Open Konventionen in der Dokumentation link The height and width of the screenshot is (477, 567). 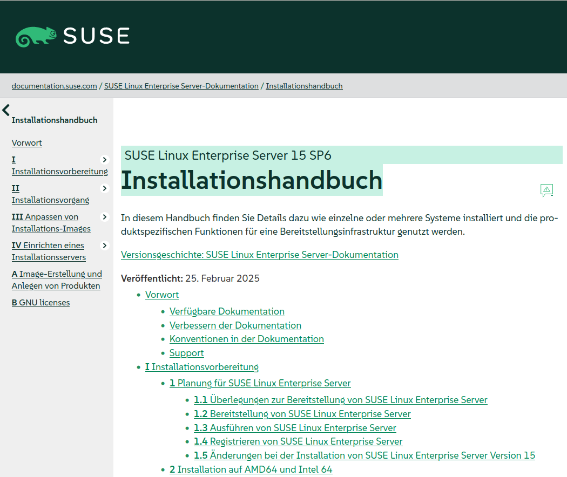pos(247,339)
